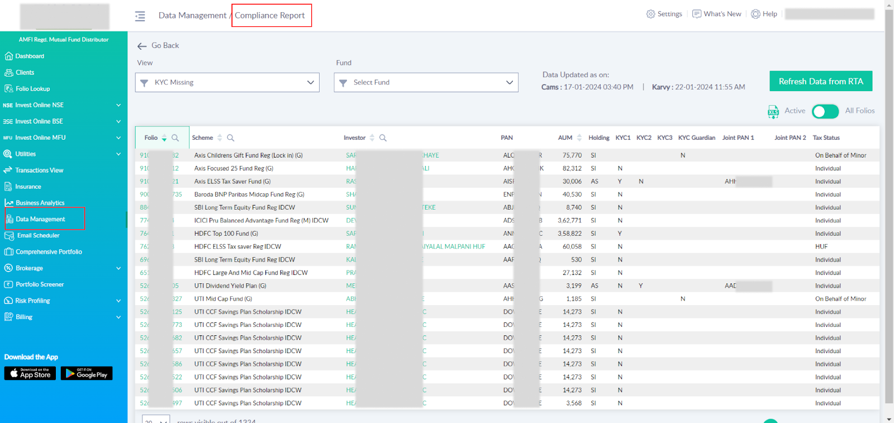Screen dimensions: 894x423
Task: Click the Insurance sidebar icon
Action: (8, 187)
